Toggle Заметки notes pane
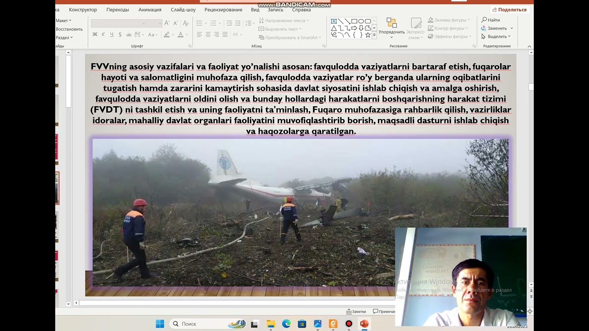The width and height of the screenshot is (589, 331). tap(356, 311)
